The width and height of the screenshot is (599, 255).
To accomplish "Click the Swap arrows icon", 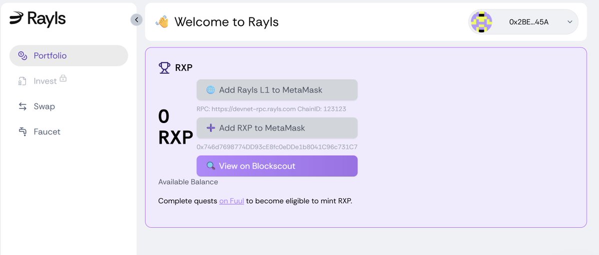I will click(x=22, y=107).
